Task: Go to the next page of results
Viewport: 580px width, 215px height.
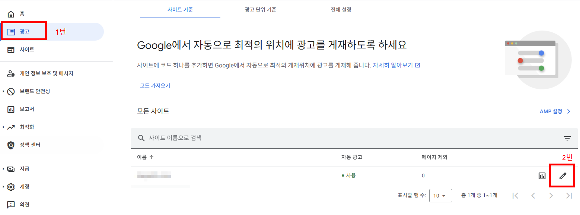Action: [551, 196]
